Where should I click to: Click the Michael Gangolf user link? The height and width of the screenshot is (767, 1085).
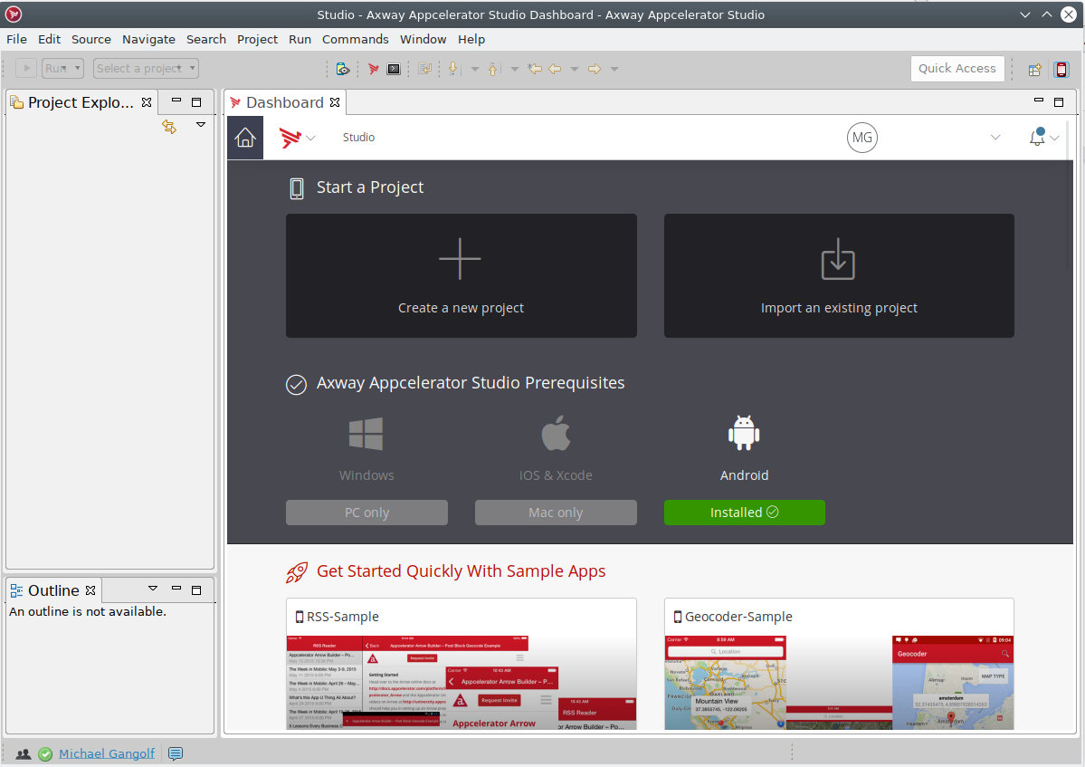[107, 753]
